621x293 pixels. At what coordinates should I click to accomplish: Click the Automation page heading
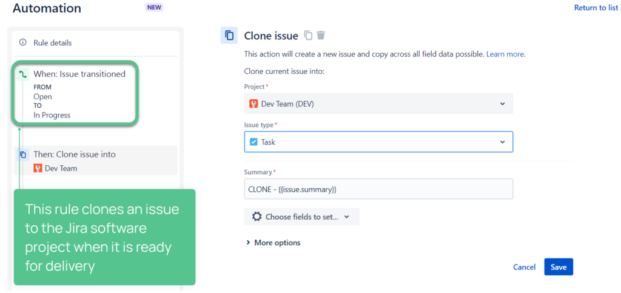tap(47, 8)
